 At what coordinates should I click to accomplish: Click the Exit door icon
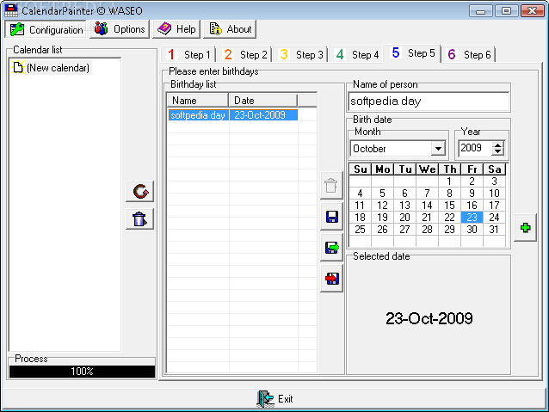pyautogui.click(x=265, y=399)
